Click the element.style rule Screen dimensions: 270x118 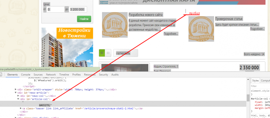pos(260,91)
